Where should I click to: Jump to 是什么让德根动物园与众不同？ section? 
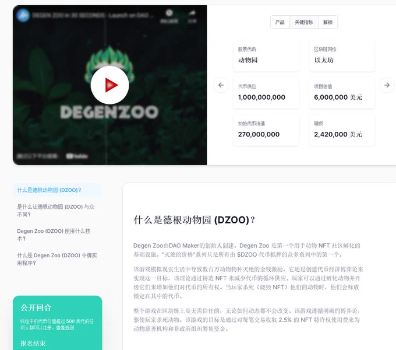point(56,211)
